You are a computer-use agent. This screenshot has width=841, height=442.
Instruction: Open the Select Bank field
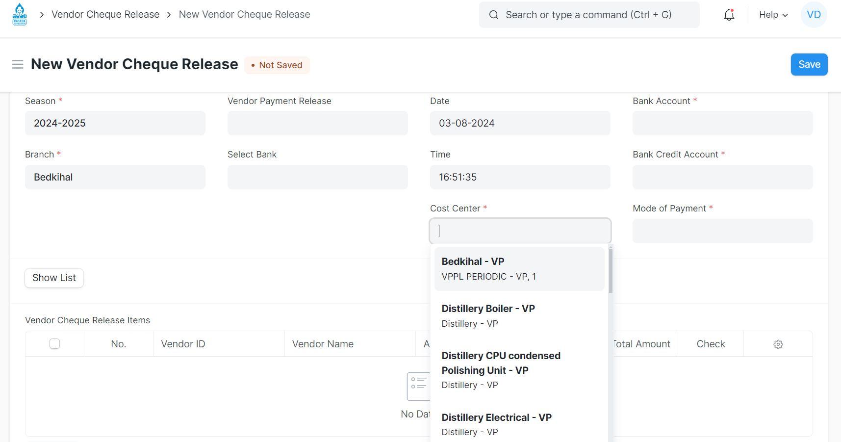pyautogui.click(x=317, y=177)
